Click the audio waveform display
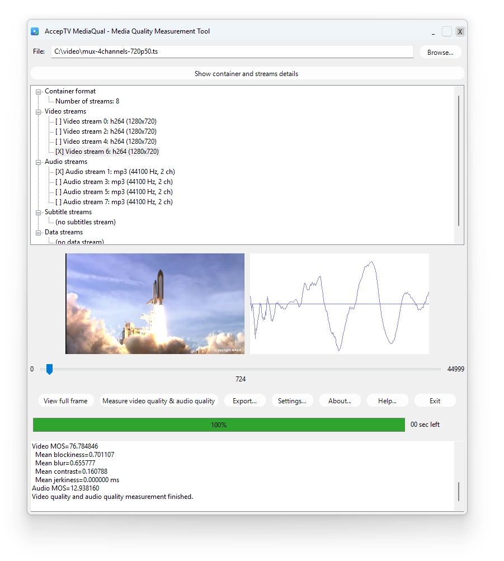This screenshot has width=504, height=561. pyautogui.click(x=340, y=304)
